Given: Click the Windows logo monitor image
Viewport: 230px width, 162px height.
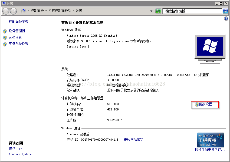Looking at the screenshot, I should [x=210, y=49].
